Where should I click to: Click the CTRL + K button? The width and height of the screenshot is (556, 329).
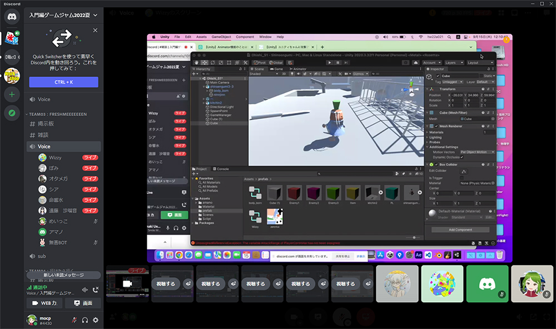pos(63,82)
